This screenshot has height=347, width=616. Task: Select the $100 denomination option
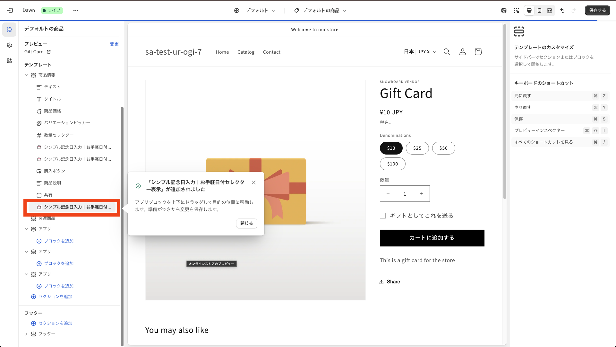pyautogui.click(x=392, y=164)
